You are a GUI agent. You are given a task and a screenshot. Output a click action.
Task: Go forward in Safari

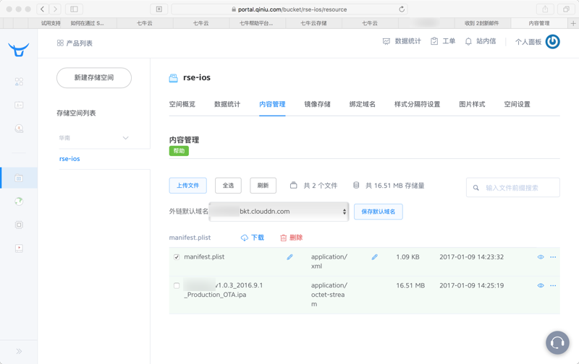pyautogui.click(x=55, y=9)
